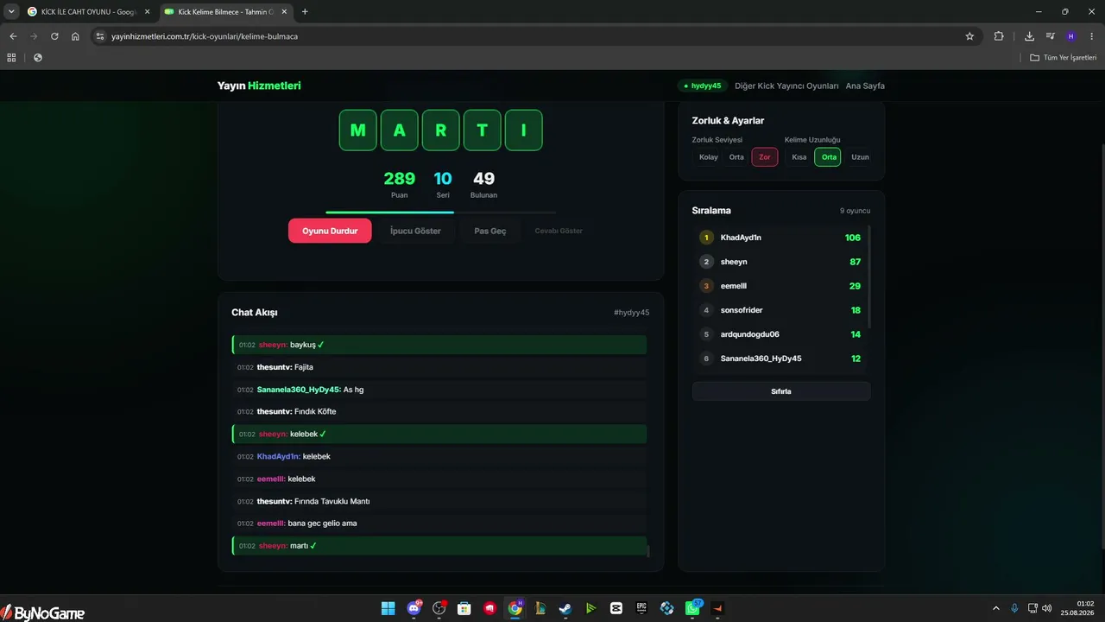Click the Sıralama list scrollbar
1105x622 pixels.
[x=869, y=276]
